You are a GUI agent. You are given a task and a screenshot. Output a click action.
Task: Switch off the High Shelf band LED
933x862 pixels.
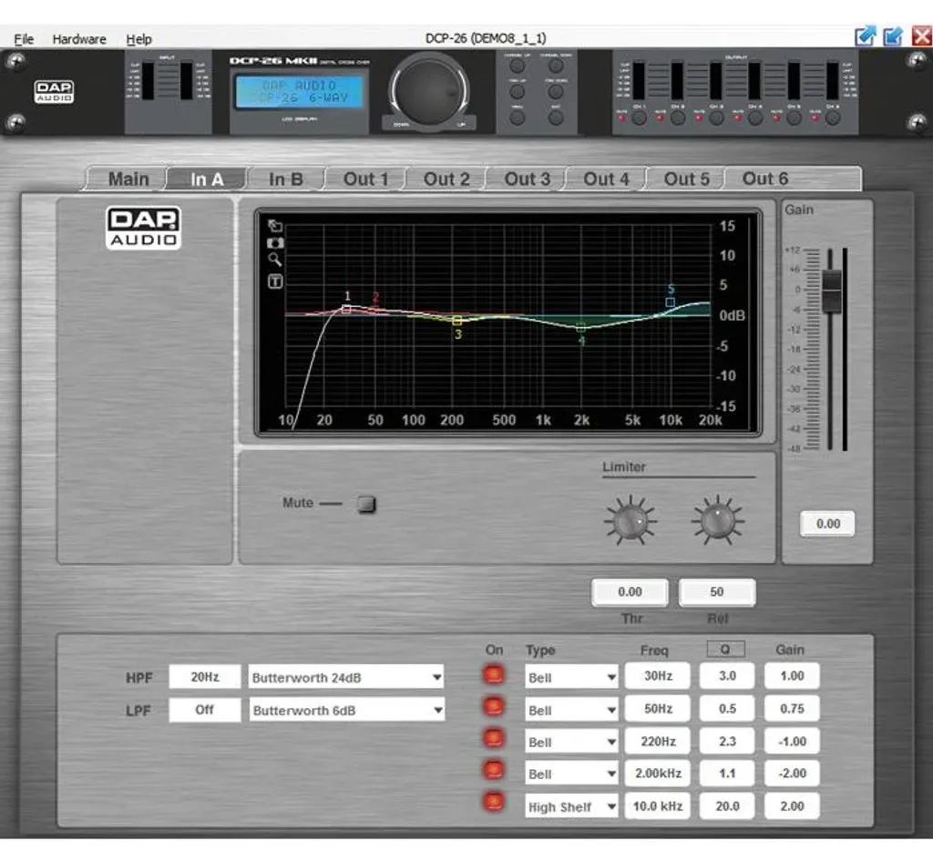click(x=493, y=803)
